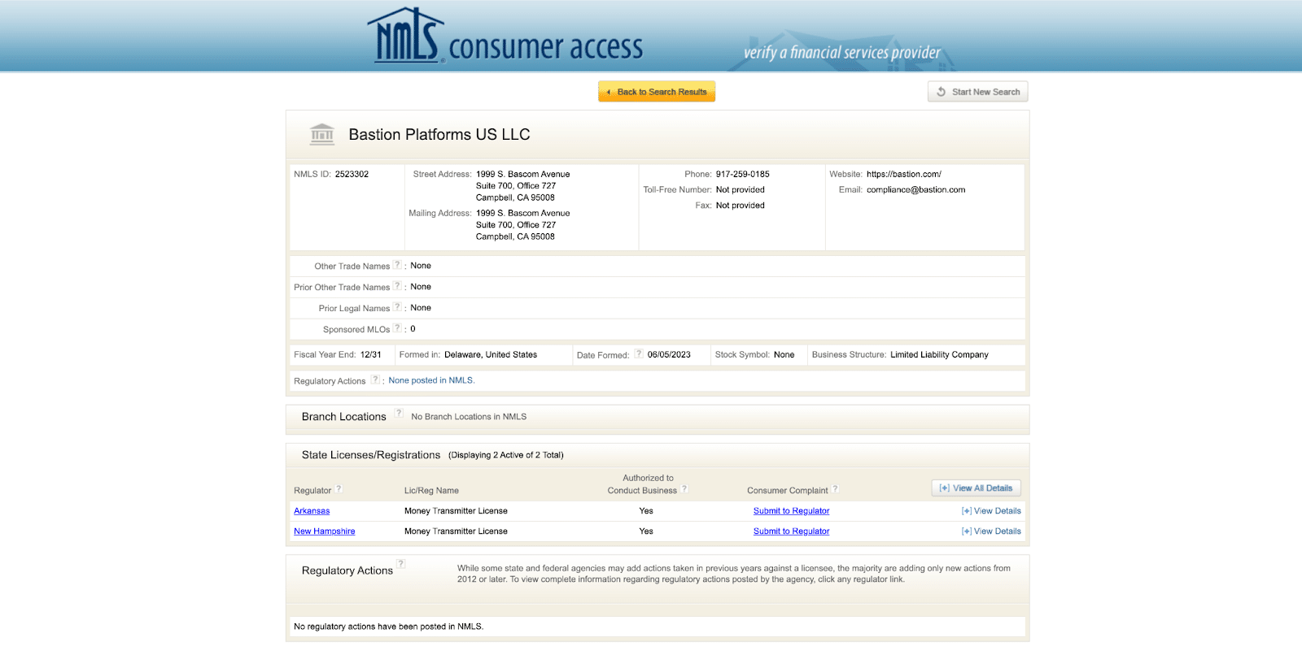The width and height of the screenshot is (1302, 646).
Task: Go back to search results
Action: [x=657, y=92]
